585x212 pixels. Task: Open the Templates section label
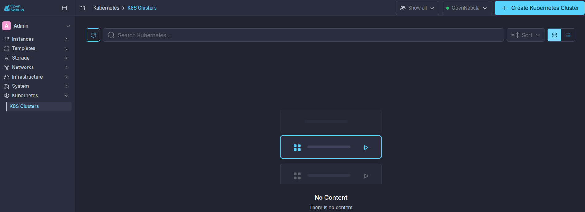pos(24,48)
